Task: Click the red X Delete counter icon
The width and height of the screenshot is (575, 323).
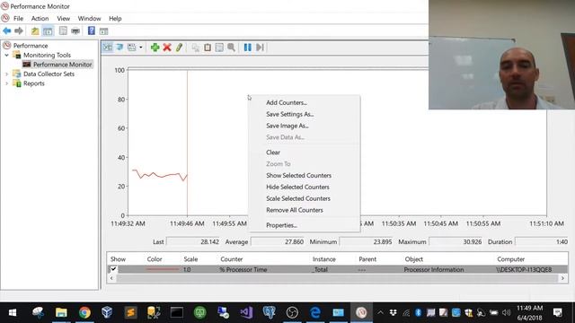Action: coord(167,48)
